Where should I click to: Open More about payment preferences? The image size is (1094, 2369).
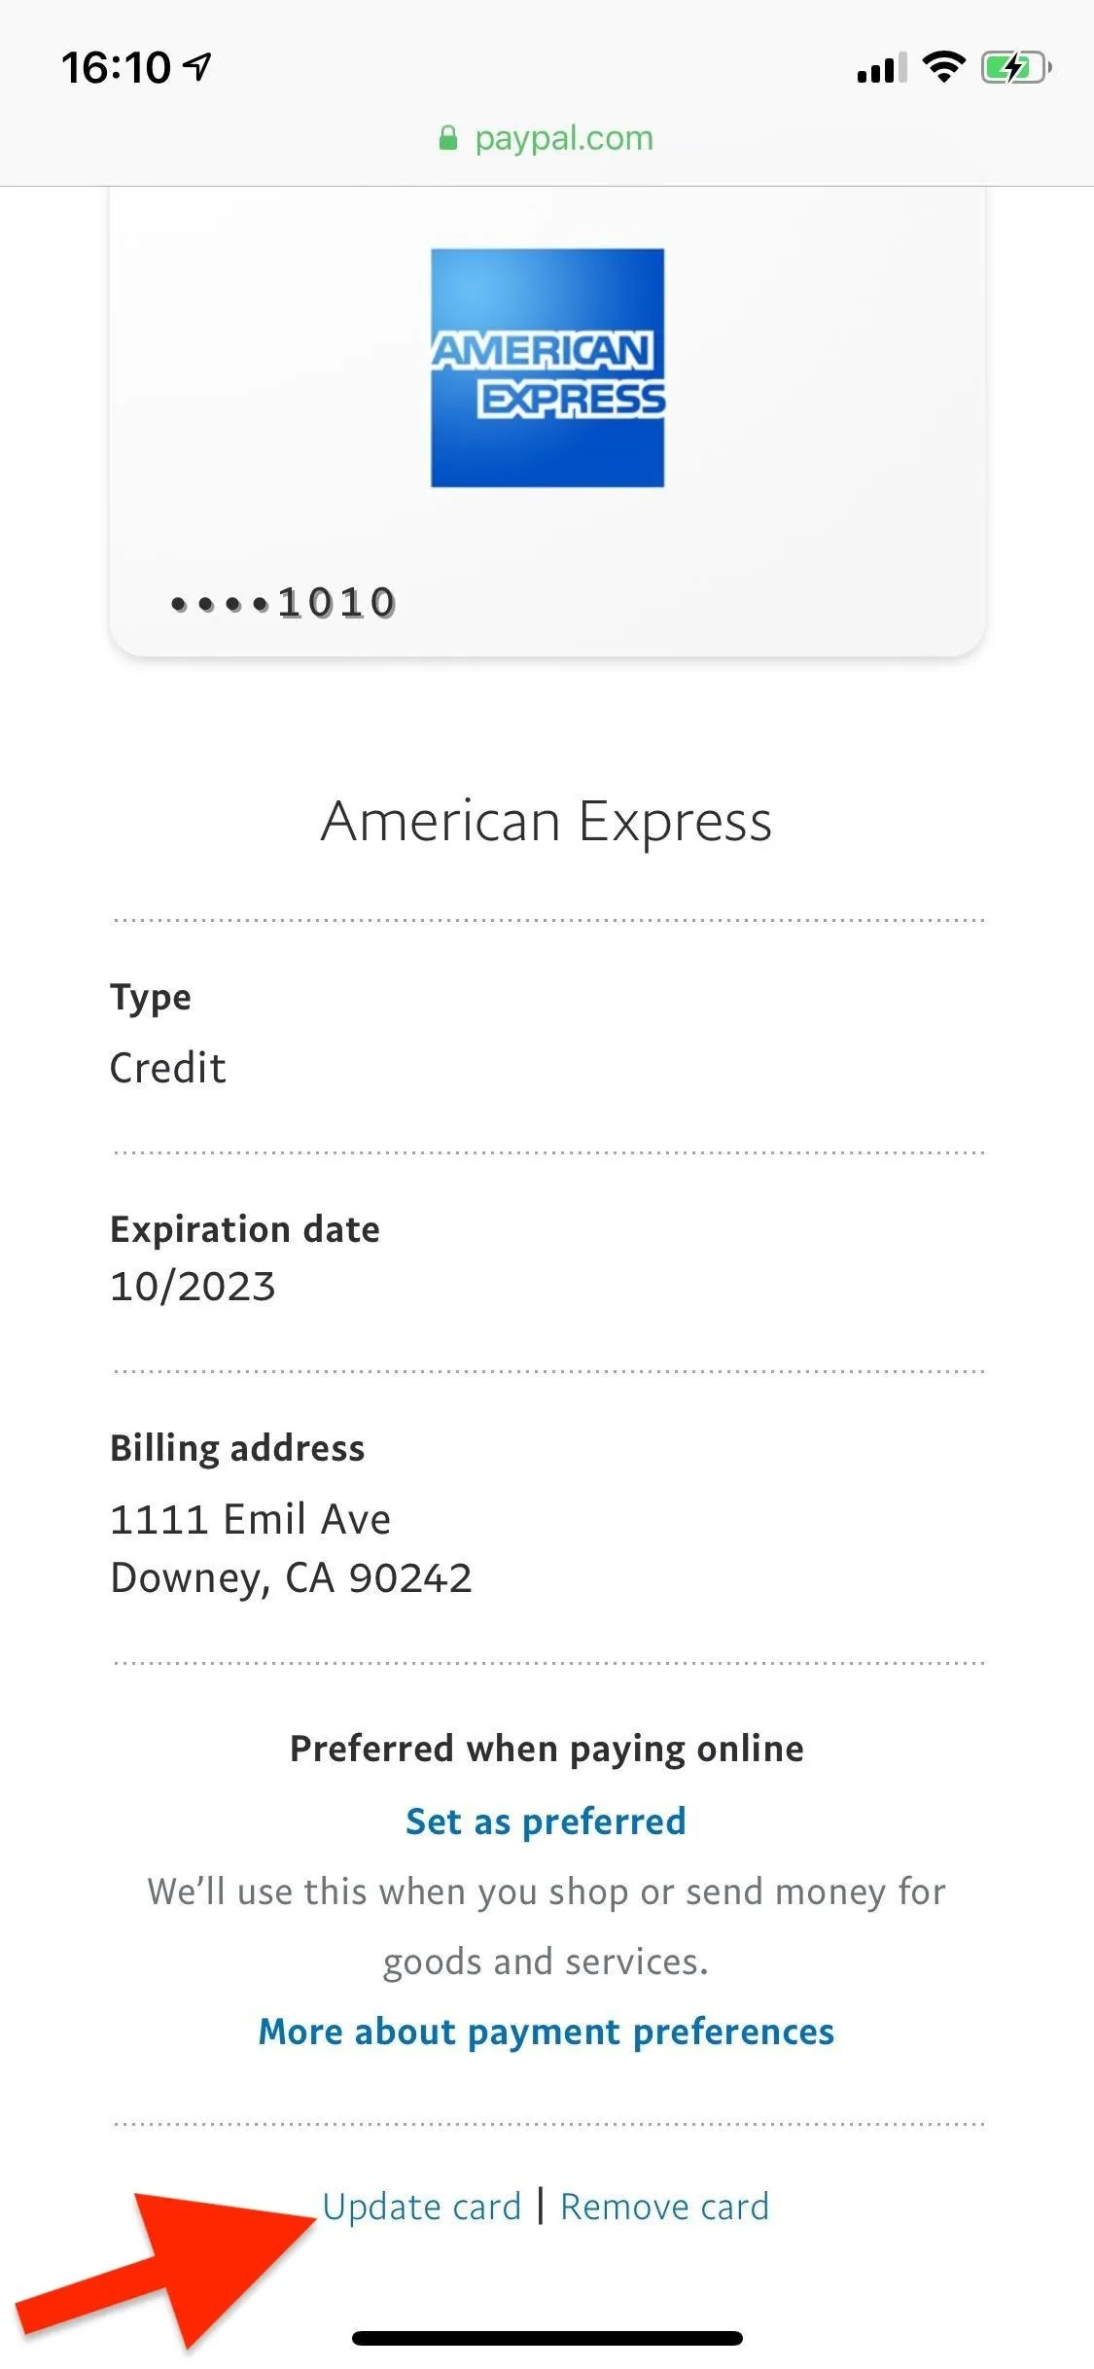[x=547, y=2033]
